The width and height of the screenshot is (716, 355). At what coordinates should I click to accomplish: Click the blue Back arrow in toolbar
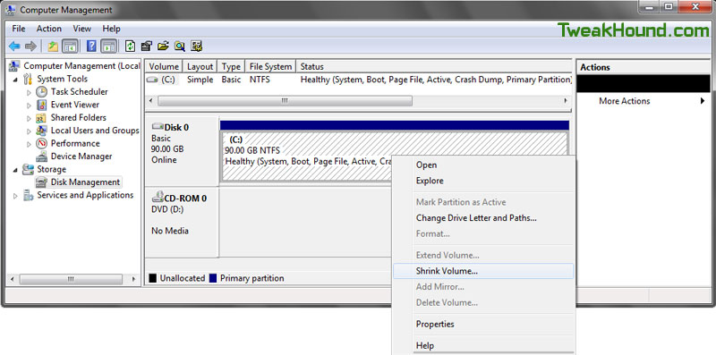(x=14, y=46)
